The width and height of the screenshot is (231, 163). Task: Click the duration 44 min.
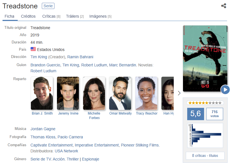point(37,42)
